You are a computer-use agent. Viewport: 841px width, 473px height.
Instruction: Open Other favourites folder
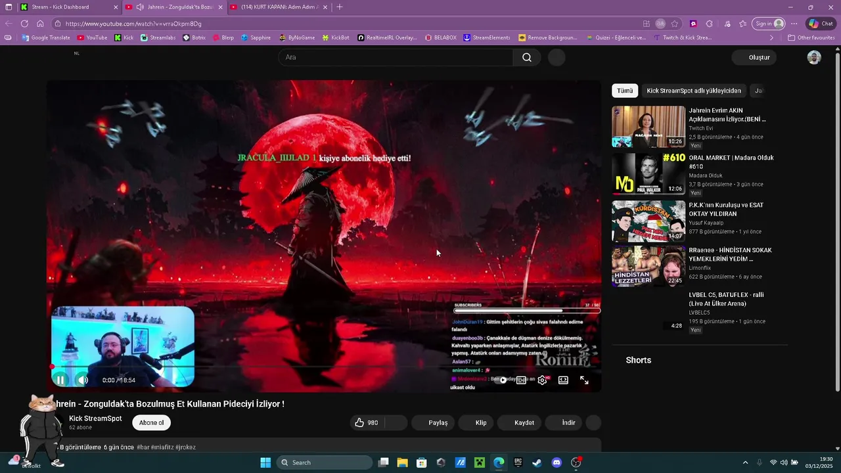click(811, 38)
